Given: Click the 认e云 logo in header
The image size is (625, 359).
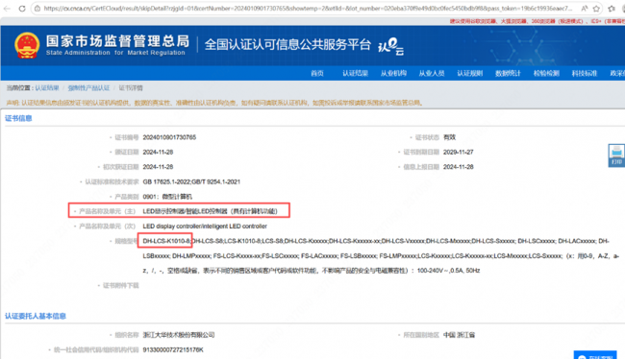Looking at the screenshot, I should pyautogui.click(x=390, y=46).
